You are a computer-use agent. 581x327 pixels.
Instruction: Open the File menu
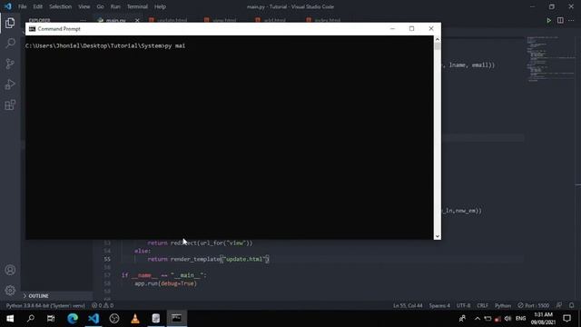[x=22, y=6]
